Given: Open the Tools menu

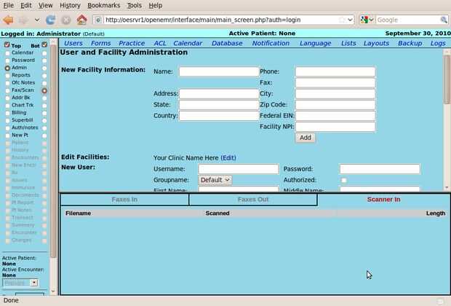Looking at the screenshot, I should (135, 5).
